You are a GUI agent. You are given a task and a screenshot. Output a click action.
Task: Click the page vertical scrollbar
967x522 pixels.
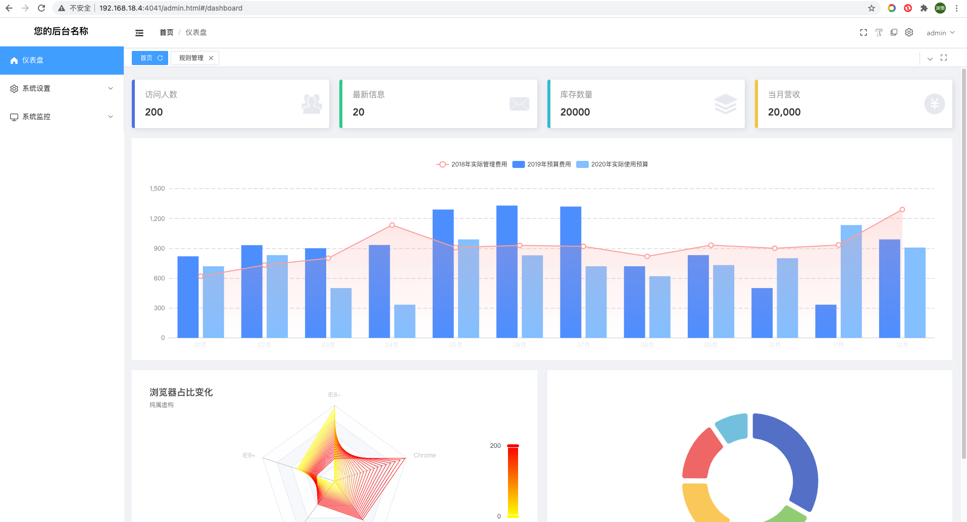point(963,263)
